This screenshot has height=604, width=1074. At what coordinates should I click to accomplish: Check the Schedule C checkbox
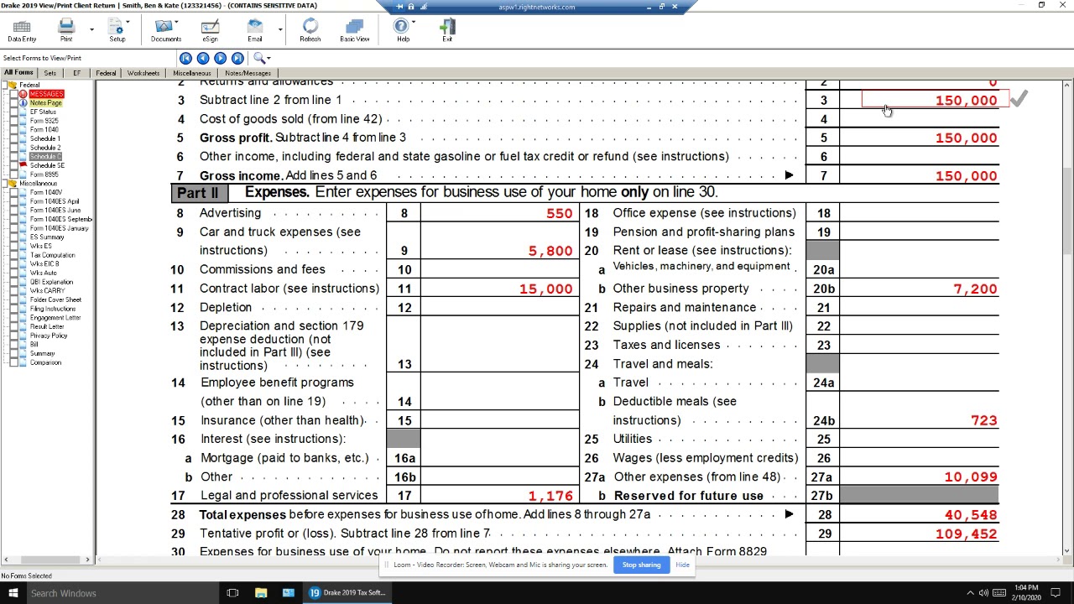(x=14, y=157)
